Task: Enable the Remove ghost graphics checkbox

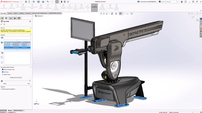Action: (x=2, y=89)
